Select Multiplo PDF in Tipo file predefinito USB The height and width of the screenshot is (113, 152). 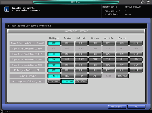pos(54,65)
